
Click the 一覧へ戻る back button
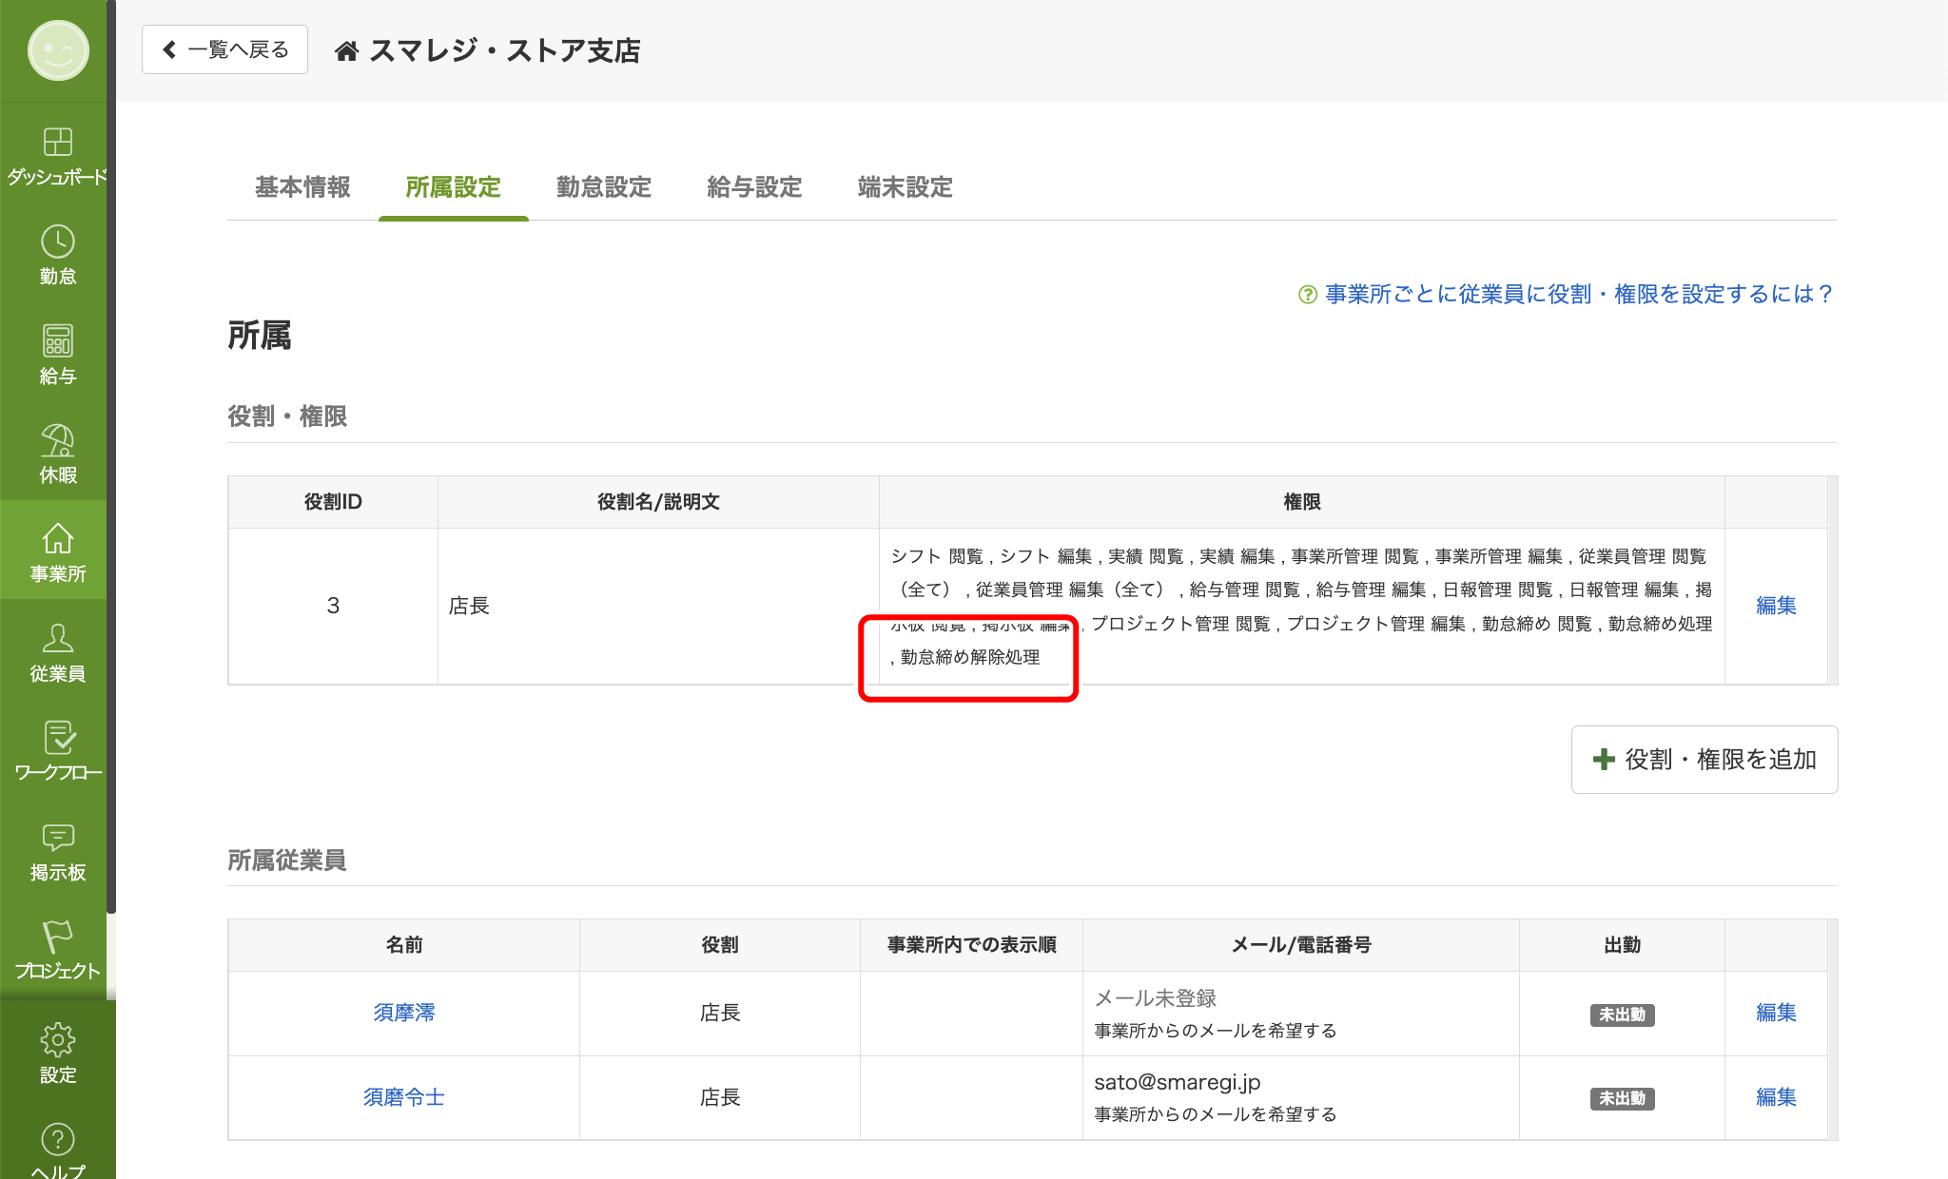tap(225, 49)
